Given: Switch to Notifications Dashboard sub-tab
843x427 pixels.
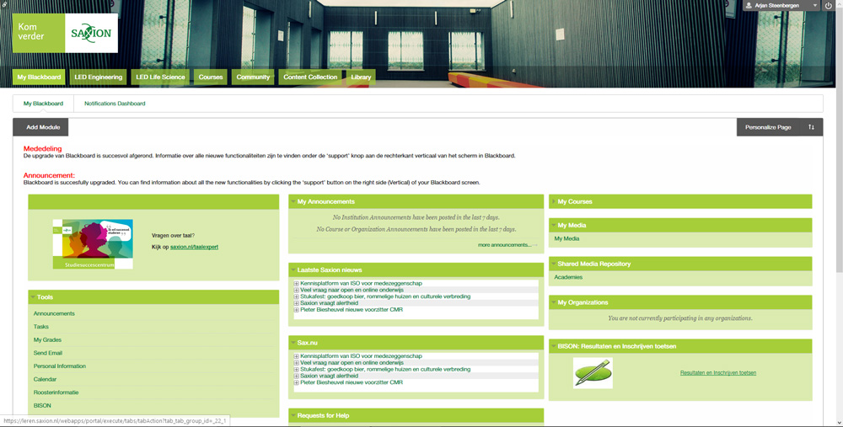Looking at the screenshot, I should (115, 104).
